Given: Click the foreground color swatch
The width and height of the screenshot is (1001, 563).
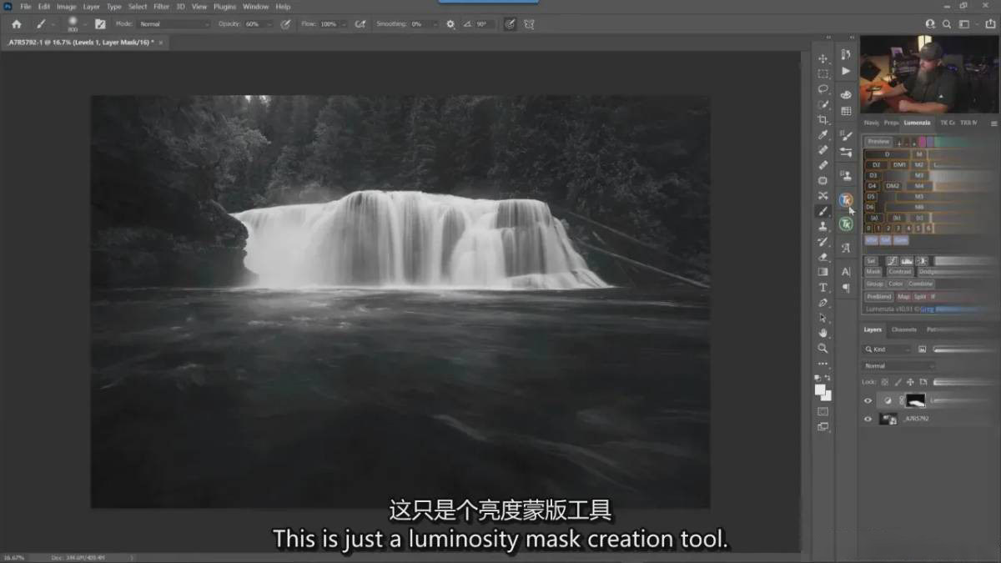Looking at the screenshot, I should 820,389.
